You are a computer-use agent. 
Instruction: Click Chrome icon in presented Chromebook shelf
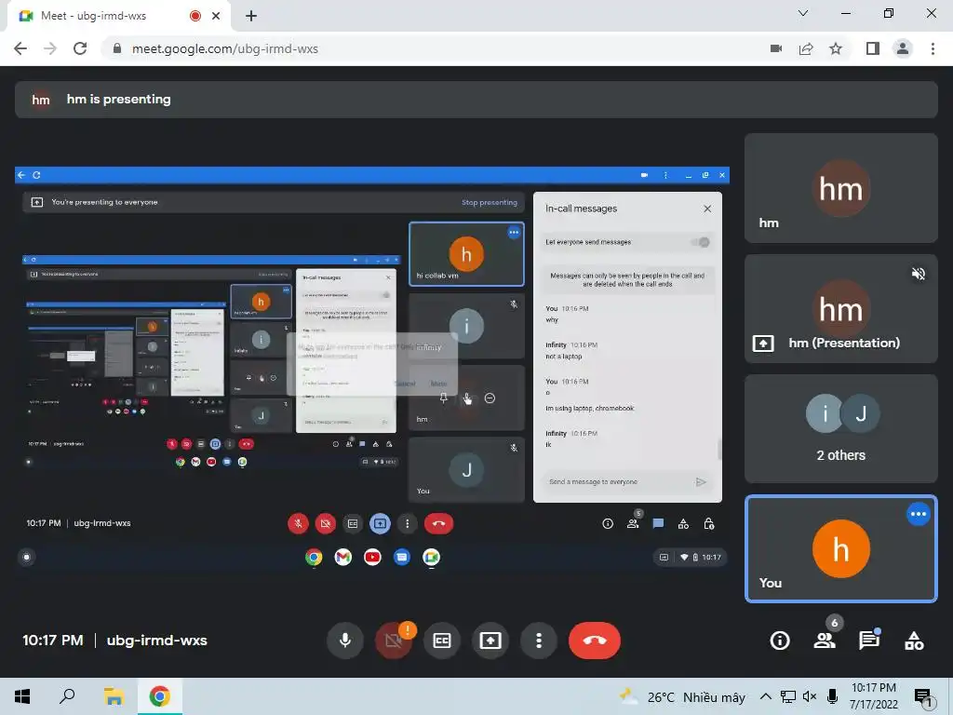point(314,557)
